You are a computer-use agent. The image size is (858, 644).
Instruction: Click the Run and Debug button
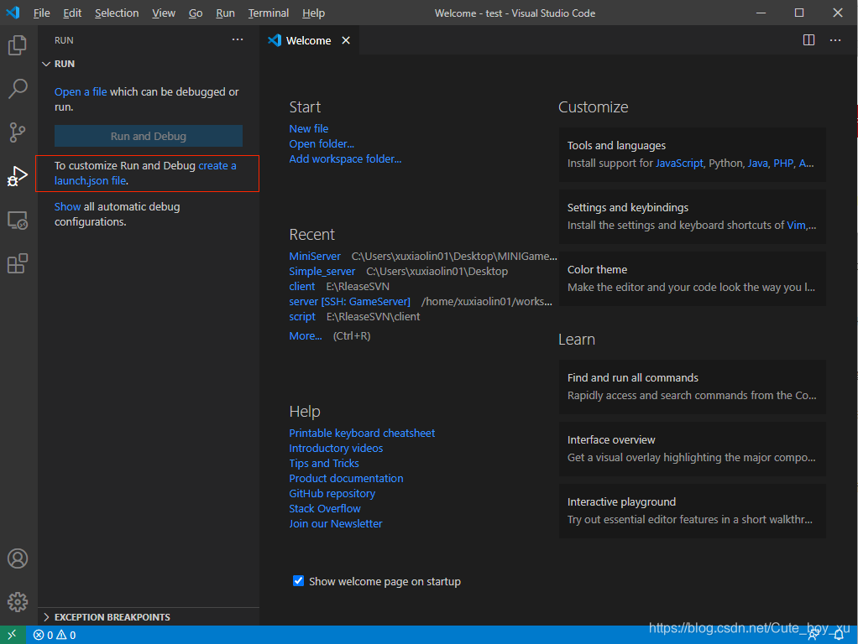(149, 136)
